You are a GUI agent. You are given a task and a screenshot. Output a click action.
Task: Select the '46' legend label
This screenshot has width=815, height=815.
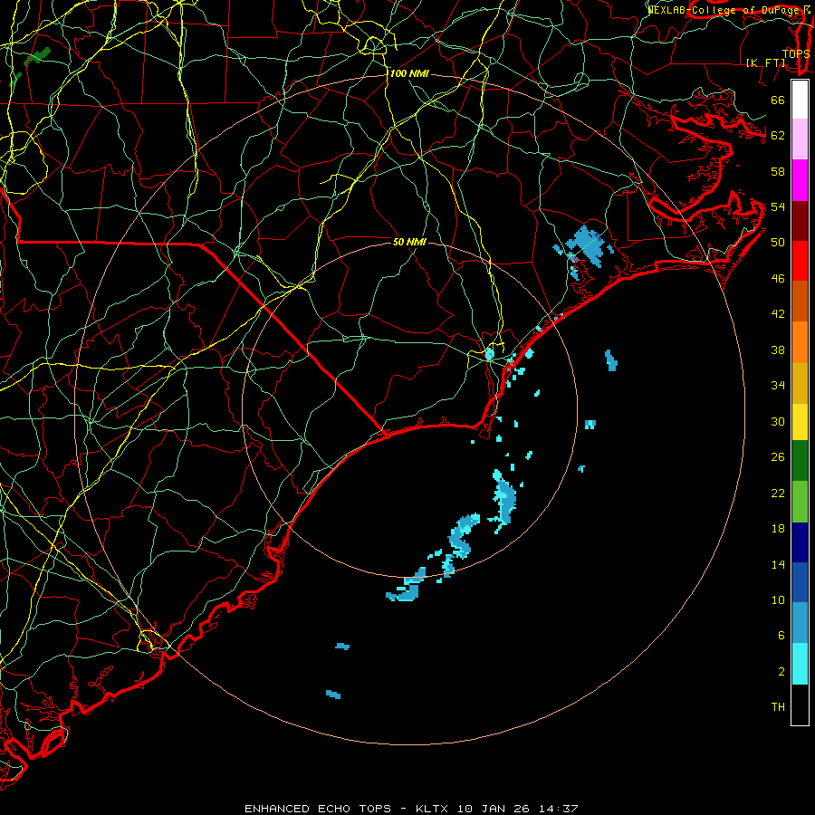[778, 279]
